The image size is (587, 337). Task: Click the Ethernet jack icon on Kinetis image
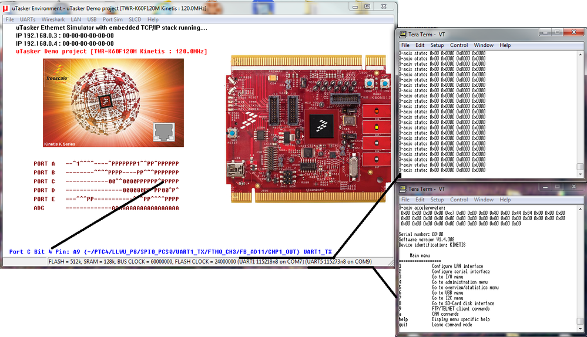click(164, 132)
